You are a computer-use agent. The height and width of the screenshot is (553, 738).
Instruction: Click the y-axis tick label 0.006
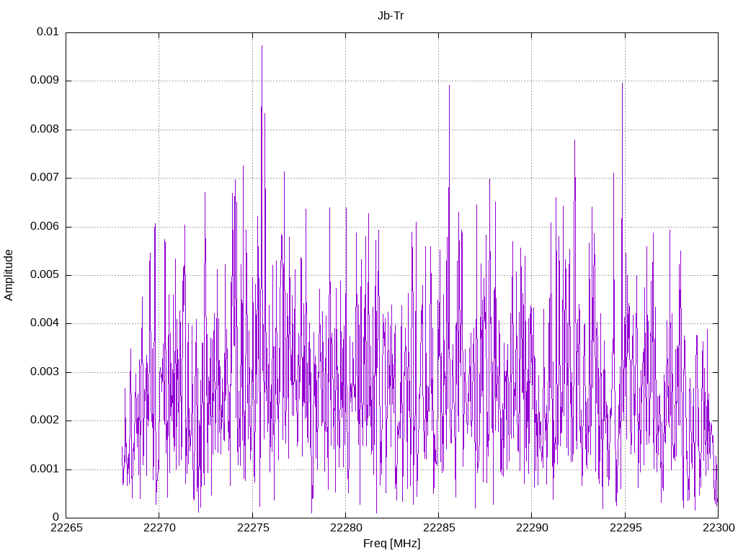coord(45,226)
